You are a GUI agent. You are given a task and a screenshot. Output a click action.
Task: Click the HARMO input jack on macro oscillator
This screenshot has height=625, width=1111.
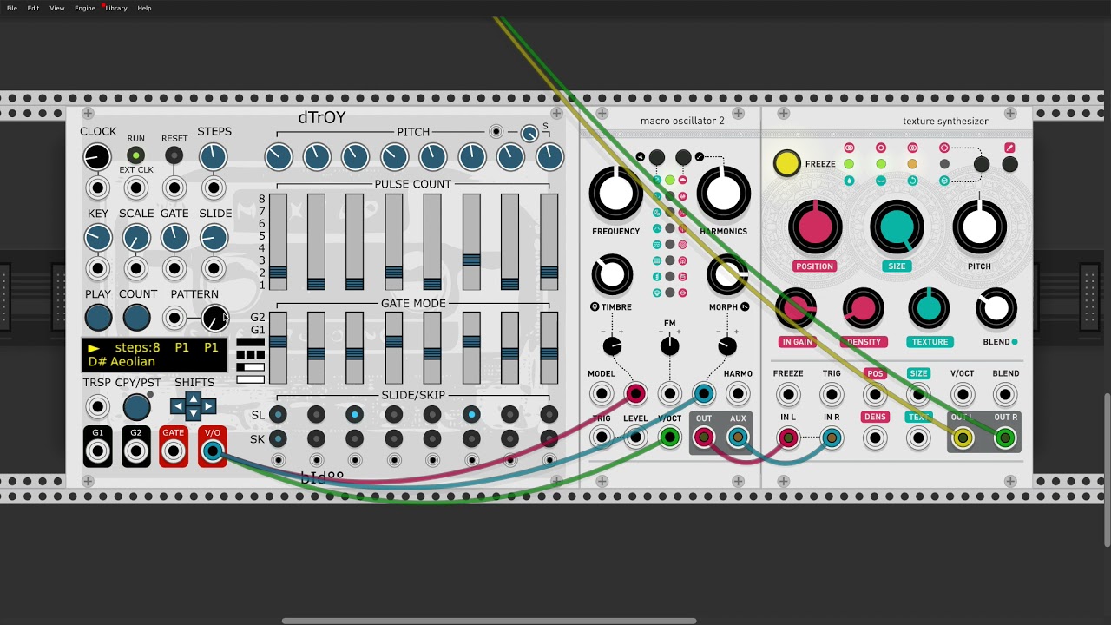(738, 394)
